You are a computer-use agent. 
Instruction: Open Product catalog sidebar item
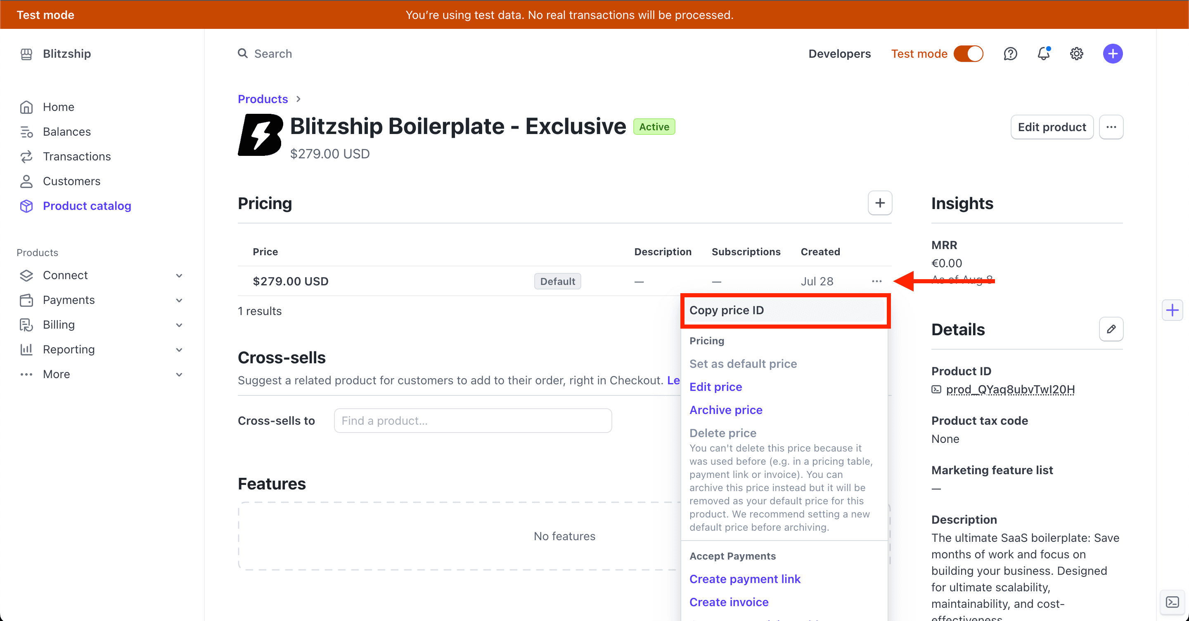[x=87, y=206]
